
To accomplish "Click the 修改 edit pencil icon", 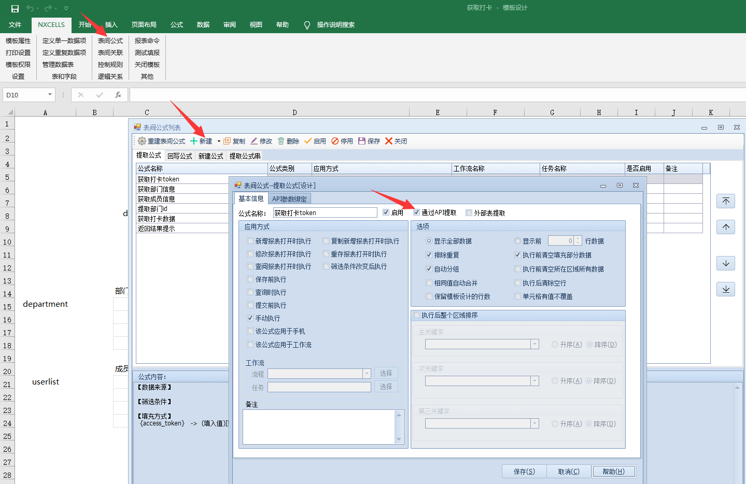I will tap(254, 141).
